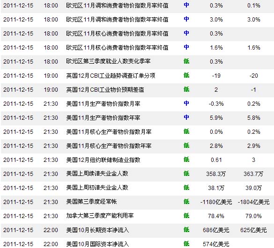Click the -20 value in CBI订单分项 row
The width and height of the screenshot is (274, 248).
click(253, 75)
